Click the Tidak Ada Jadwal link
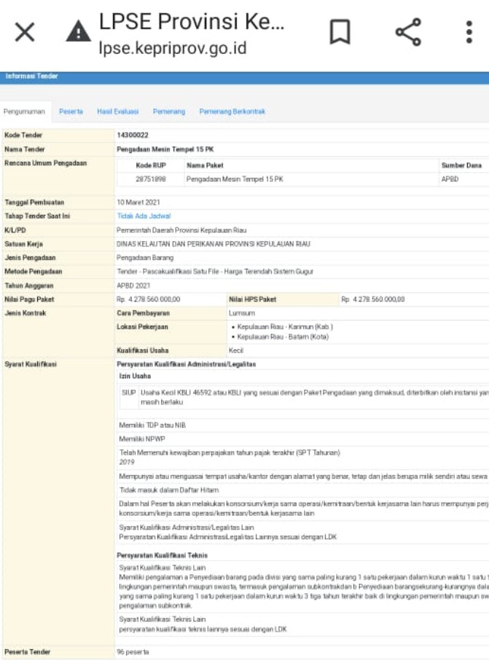This screenshot has width=489, height=663. pos(144,216)
